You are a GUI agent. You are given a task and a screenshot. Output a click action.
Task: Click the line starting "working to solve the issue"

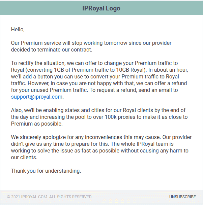100,151
